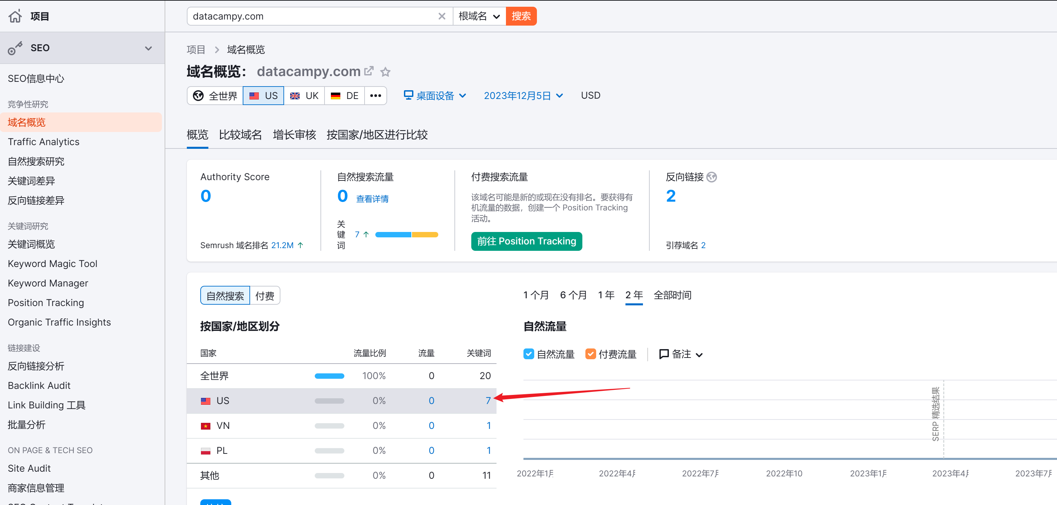
Task: Click the SEO key icon in sidebar
Action: [15, 48]
